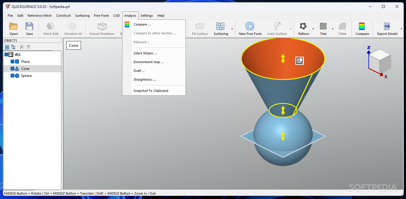The width and height of the screenshot is (406, 199).
Task: Choose Compare ... from Analysis menu
Action: pyautogui.click(x=154, y=24)
